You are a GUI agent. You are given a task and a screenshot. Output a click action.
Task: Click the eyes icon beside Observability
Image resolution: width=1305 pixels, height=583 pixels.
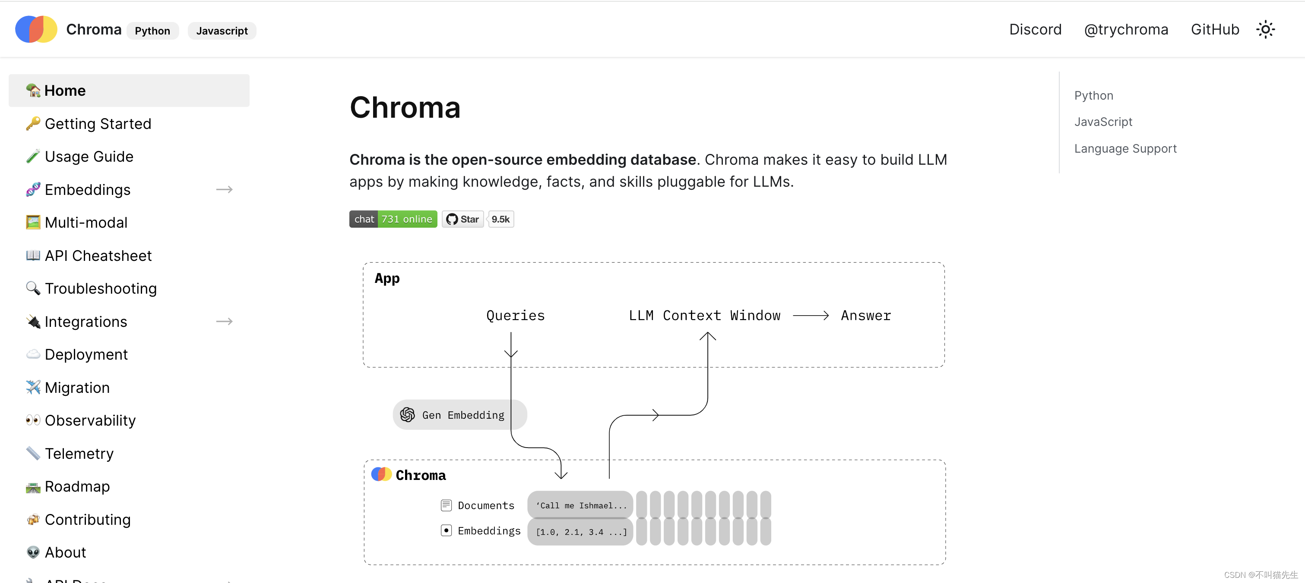click(x=33, y=420)
